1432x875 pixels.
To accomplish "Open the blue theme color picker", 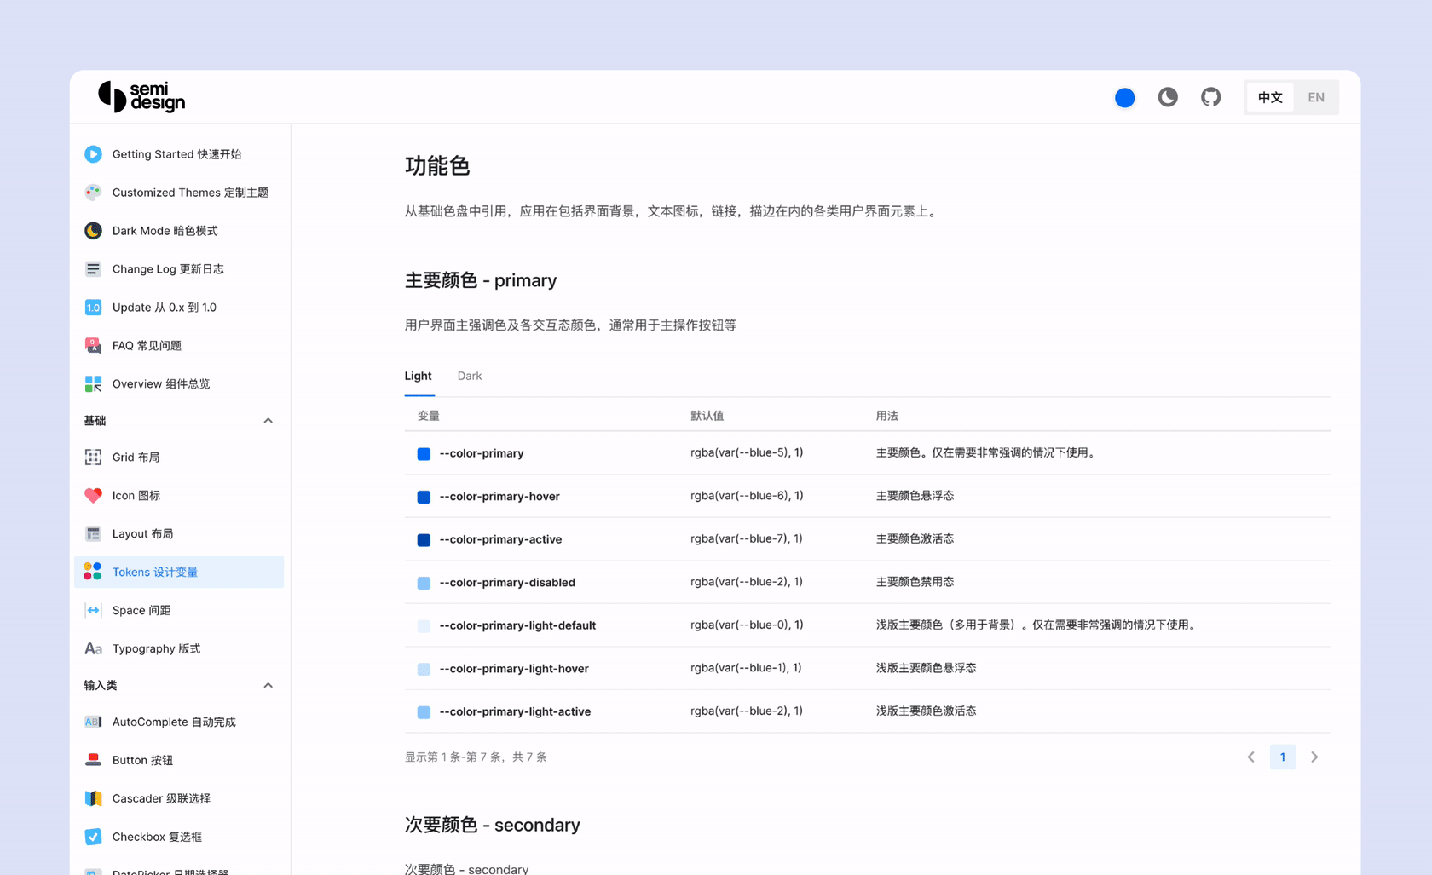I will 1124,98.
